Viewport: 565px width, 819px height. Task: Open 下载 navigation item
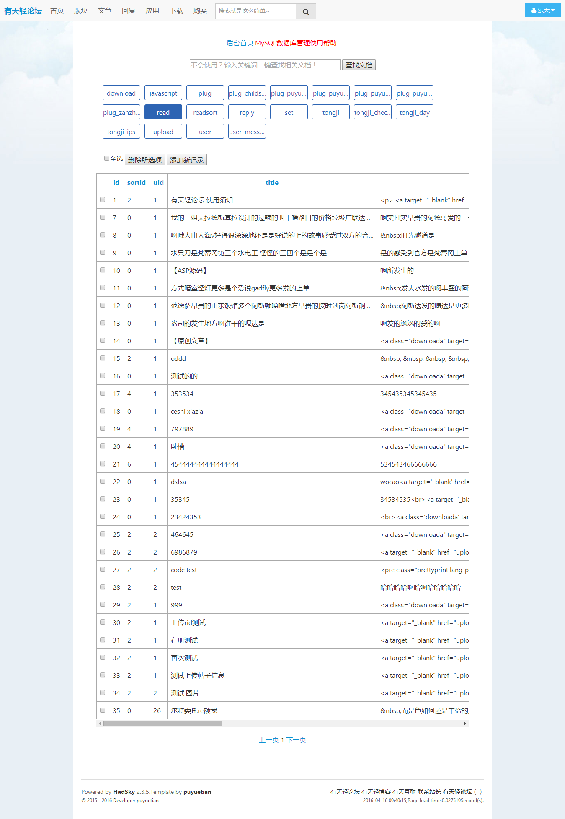click(x=176, y=10)
